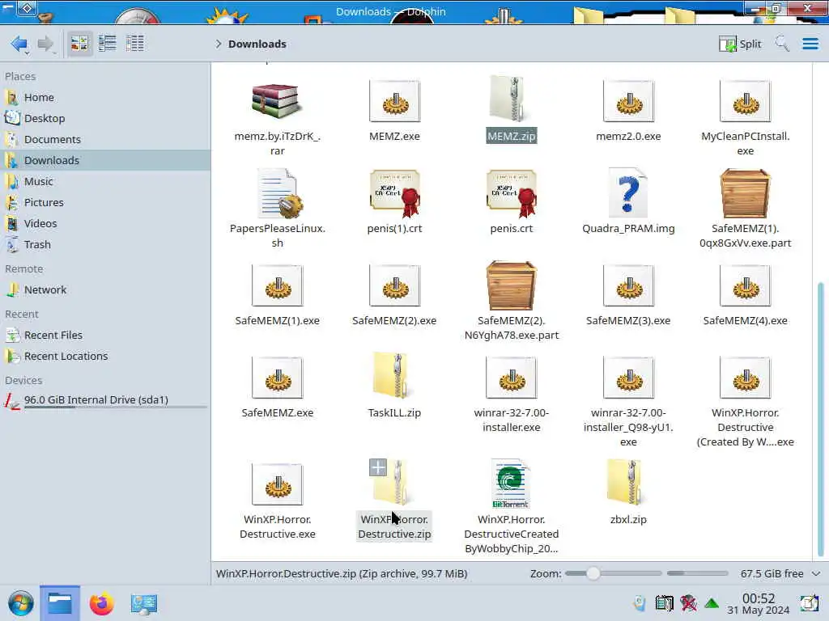The image size is (829, 621).
Task: Select Downloads in Places panel
Action: (x=105, y=160)
